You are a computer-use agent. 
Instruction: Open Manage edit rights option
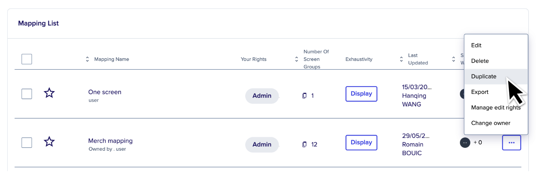[496, 108]
